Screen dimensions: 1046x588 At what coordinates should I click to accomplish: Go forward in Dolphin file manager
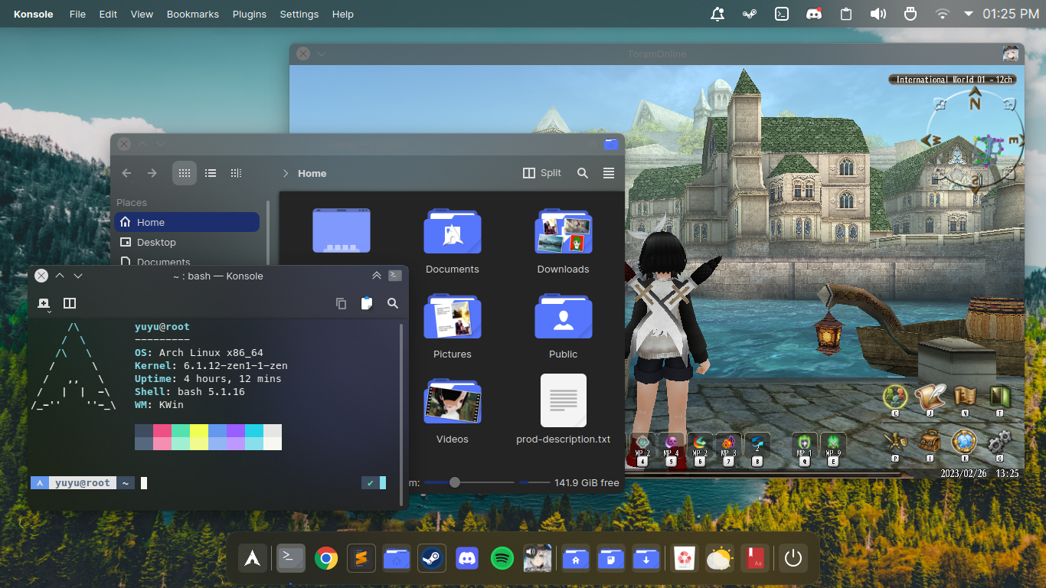point(152,173)
